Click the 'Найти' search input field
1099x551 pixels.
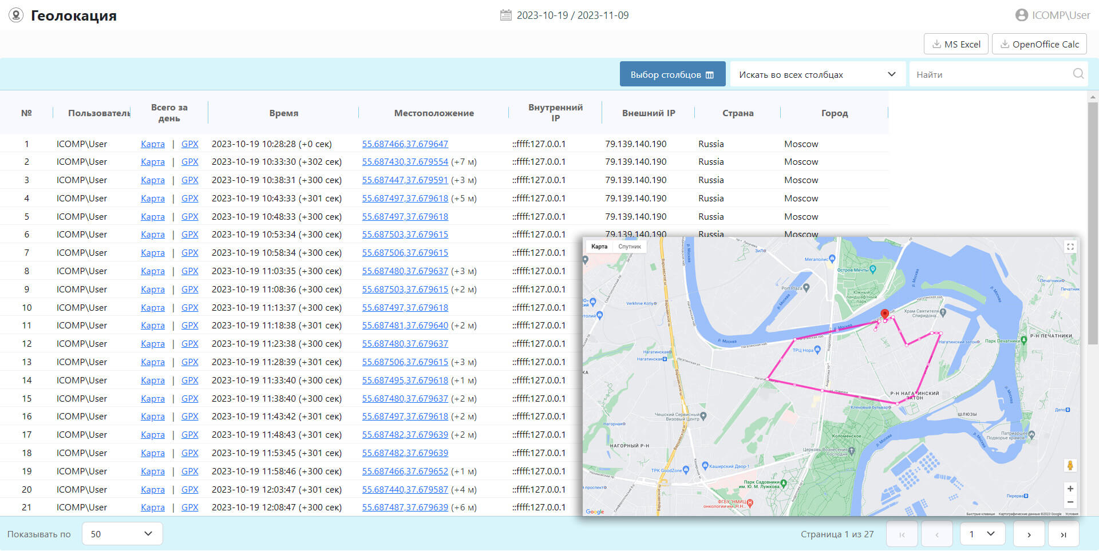point(990,74)
